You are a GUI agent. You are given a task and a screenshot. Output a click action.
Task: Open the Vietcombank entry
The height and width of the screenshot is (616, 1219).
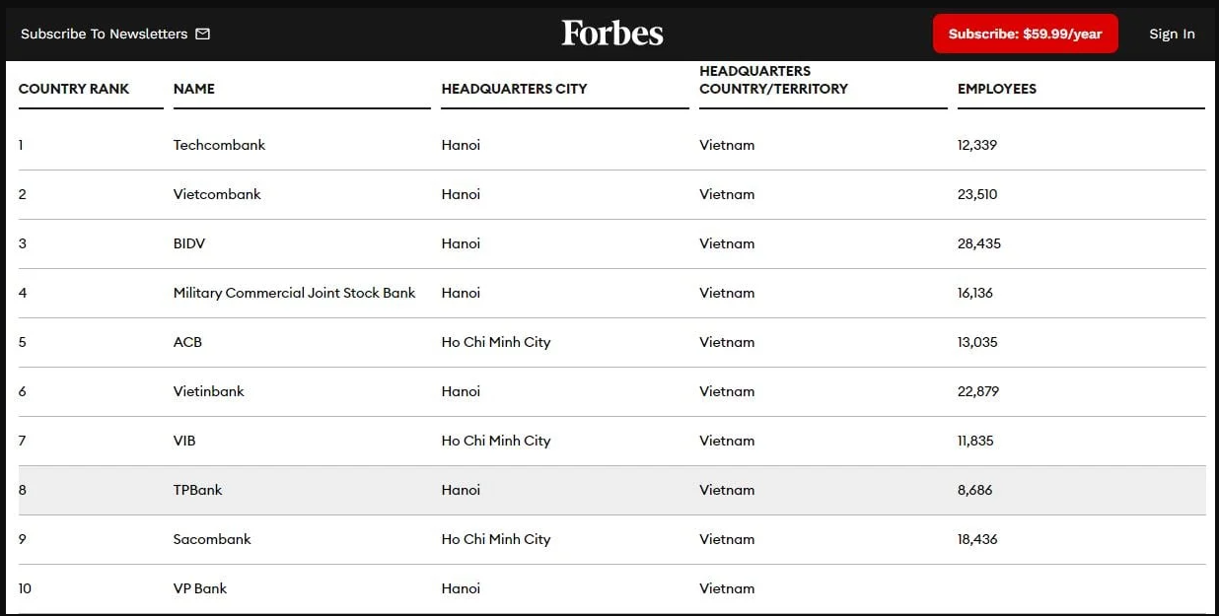217,194
